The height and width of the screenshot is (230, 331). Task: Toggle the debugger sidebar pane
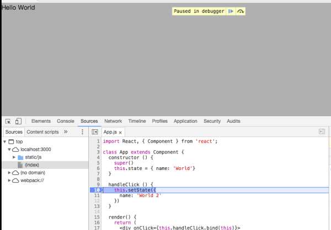[322, 132]
